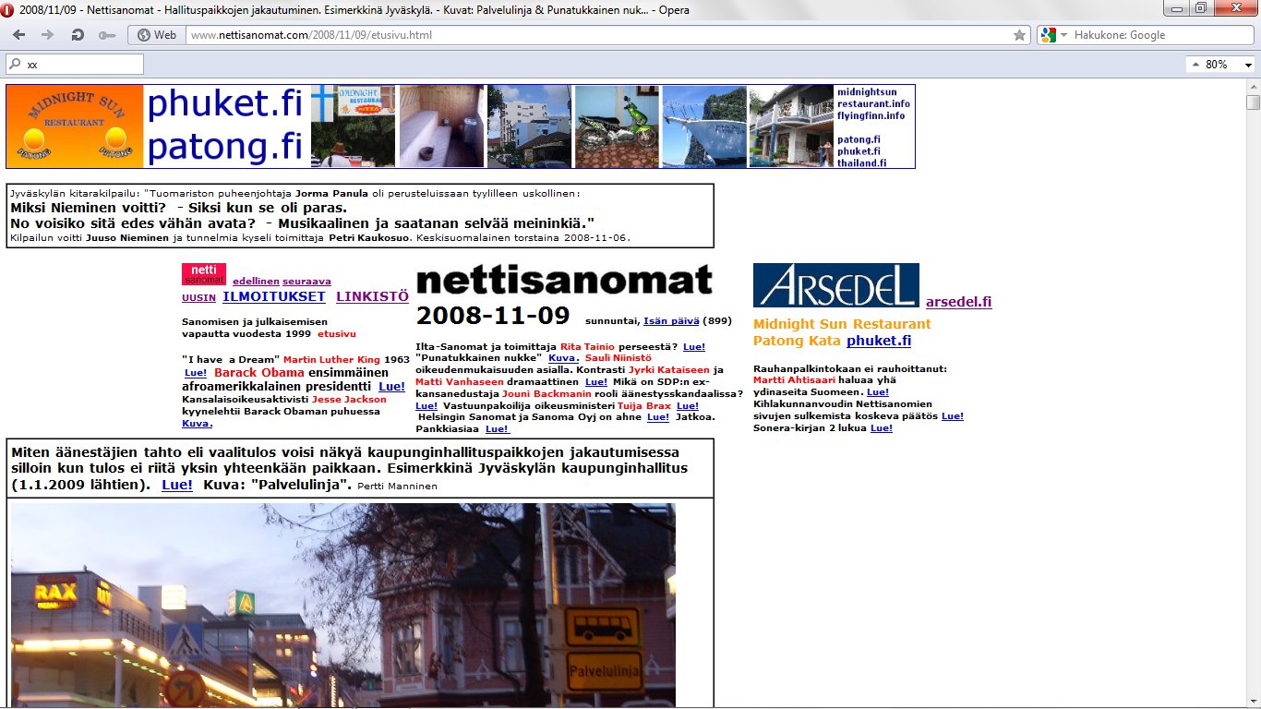The width and height of the screenshot is (1261, 709).
Task: Click the Web globe badge in address bar
Action: click(x=156, y=35)
